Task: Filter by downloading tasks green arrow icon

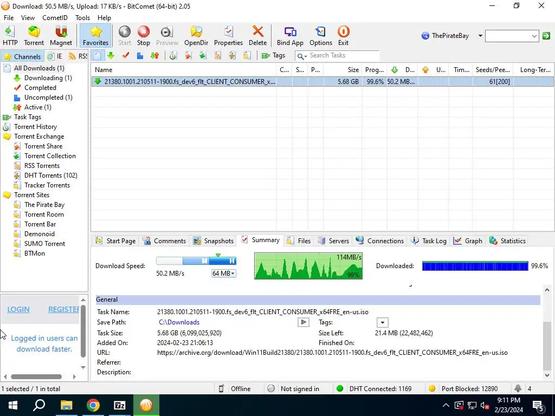Action: [x=111, y=56]
